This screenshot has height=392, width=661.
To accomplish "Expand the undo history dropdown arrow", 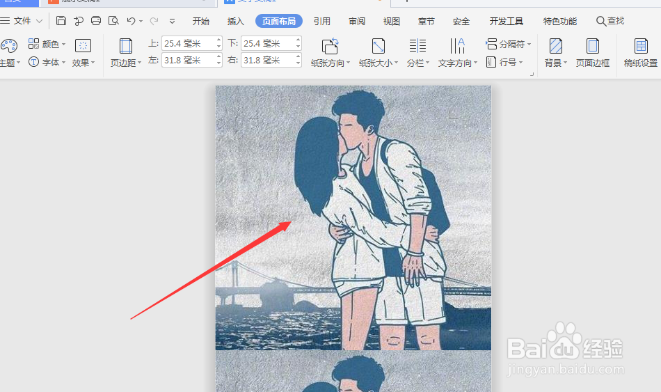I will (141, 21).
